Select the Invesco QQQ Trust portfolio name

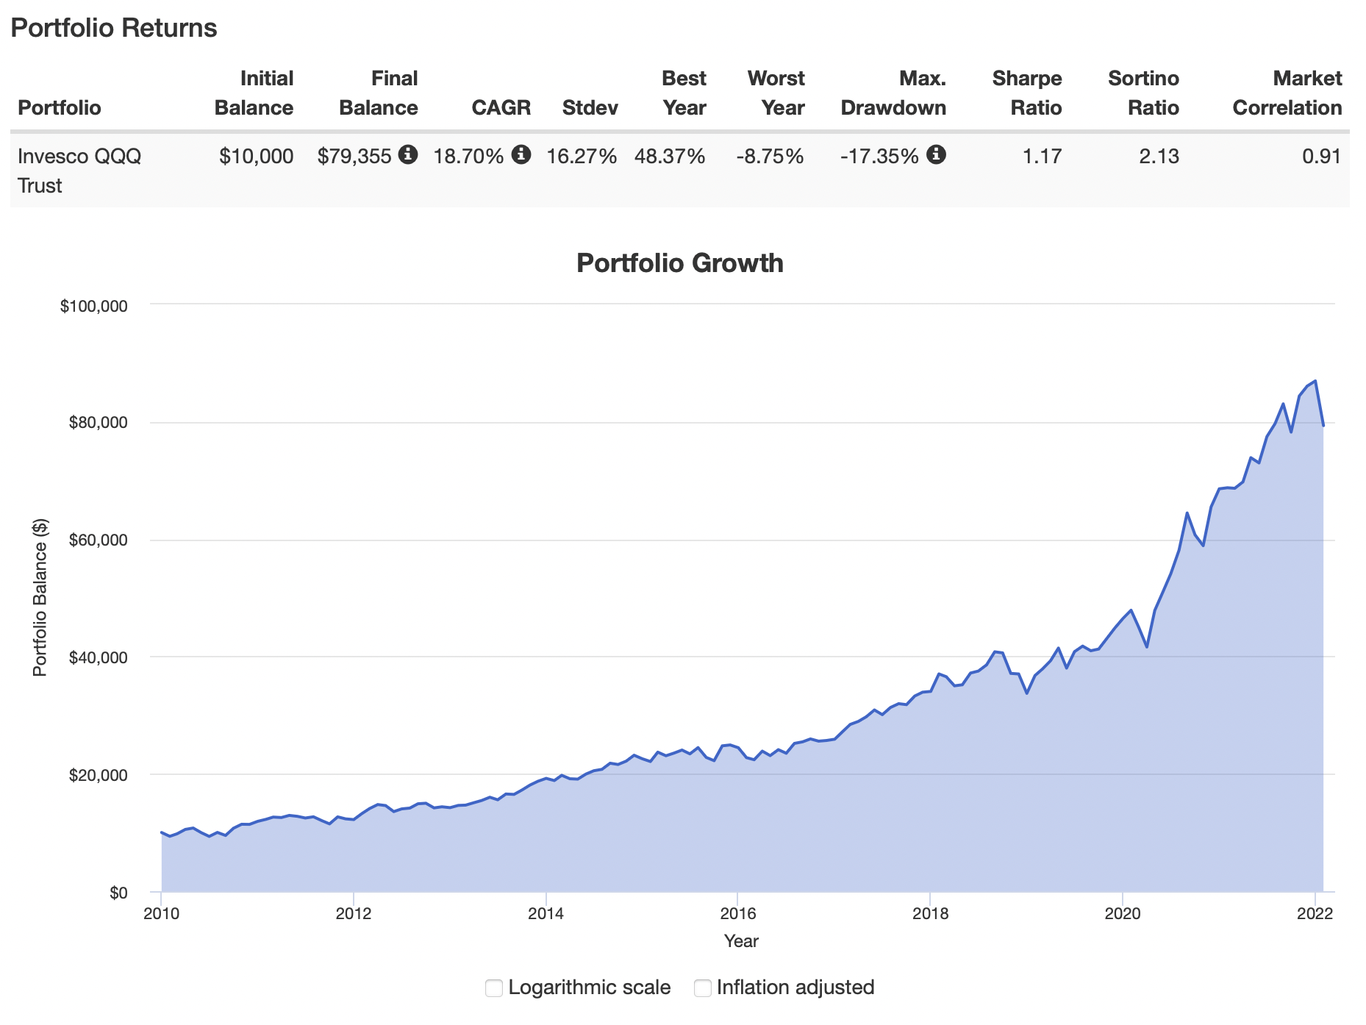tap(79, 171)
